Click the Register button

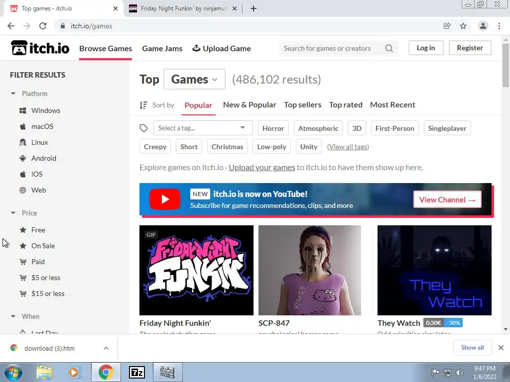click(470, 48)
